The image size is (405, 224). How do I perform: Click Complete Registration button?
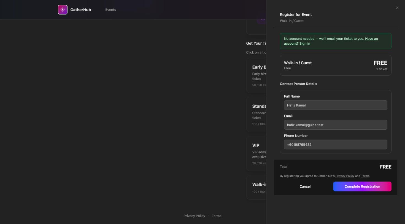pos(362,186)
